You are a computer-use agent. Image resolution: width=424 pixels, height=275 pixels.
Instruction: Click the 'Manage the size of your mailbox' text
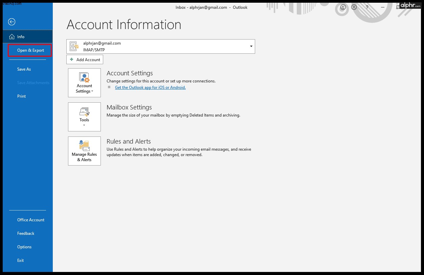173,115
